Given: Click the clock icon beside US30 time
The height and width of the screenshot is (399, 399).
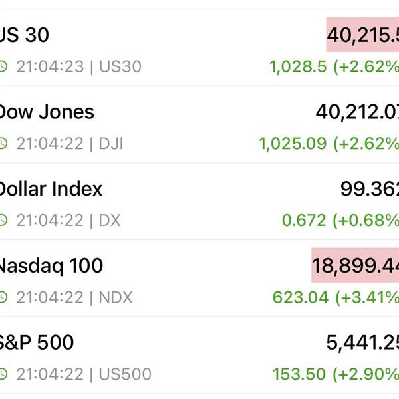Looking at the screenshot, I should [3, 66].
